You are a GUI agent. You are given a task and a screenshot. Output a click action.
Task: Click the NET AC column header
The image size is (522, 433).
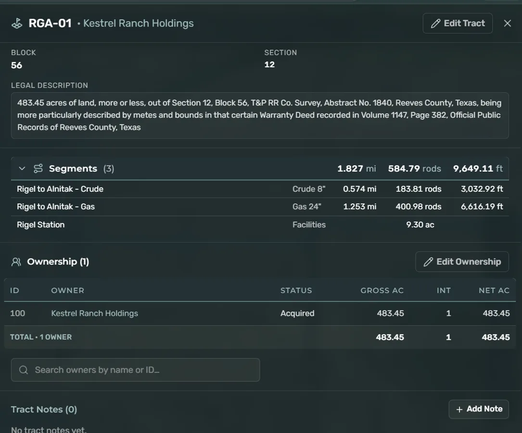(494, 290)
